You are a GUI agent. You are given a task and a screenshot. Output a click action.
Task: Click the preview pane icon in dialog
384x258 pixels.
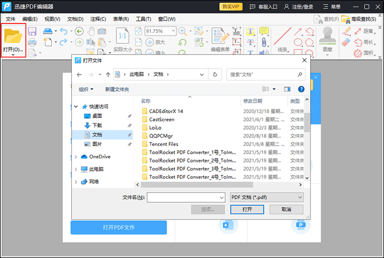coord(287,89)
